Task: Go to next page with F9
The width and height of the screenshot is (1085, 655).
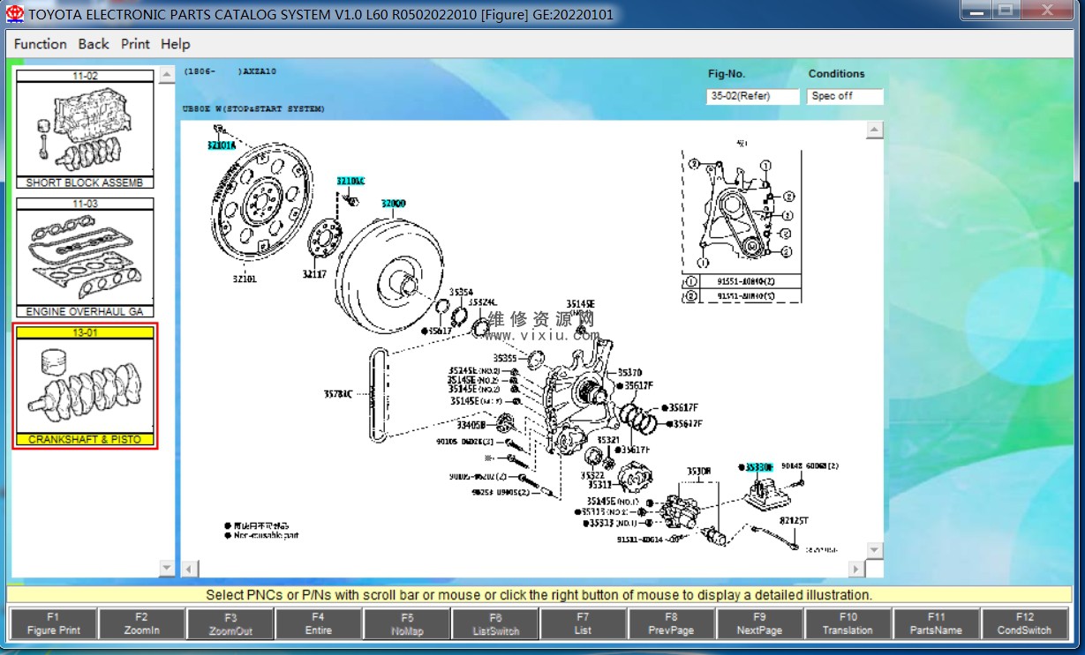Action: (x=759, y=624)
